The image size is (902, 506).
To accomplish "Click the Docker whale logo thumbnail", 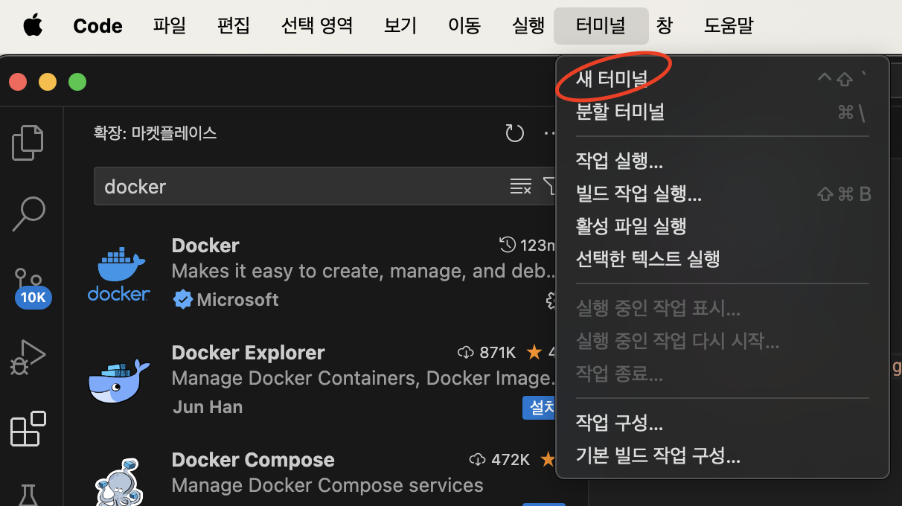I will [x=119, y=274].
